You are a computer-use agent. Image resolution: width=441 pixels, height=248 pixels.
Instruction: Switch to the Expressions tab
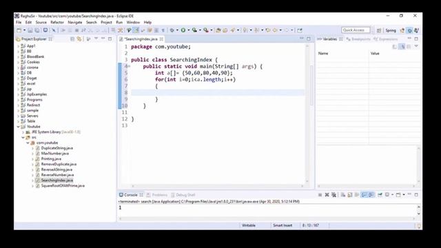(x=386, y=39)
